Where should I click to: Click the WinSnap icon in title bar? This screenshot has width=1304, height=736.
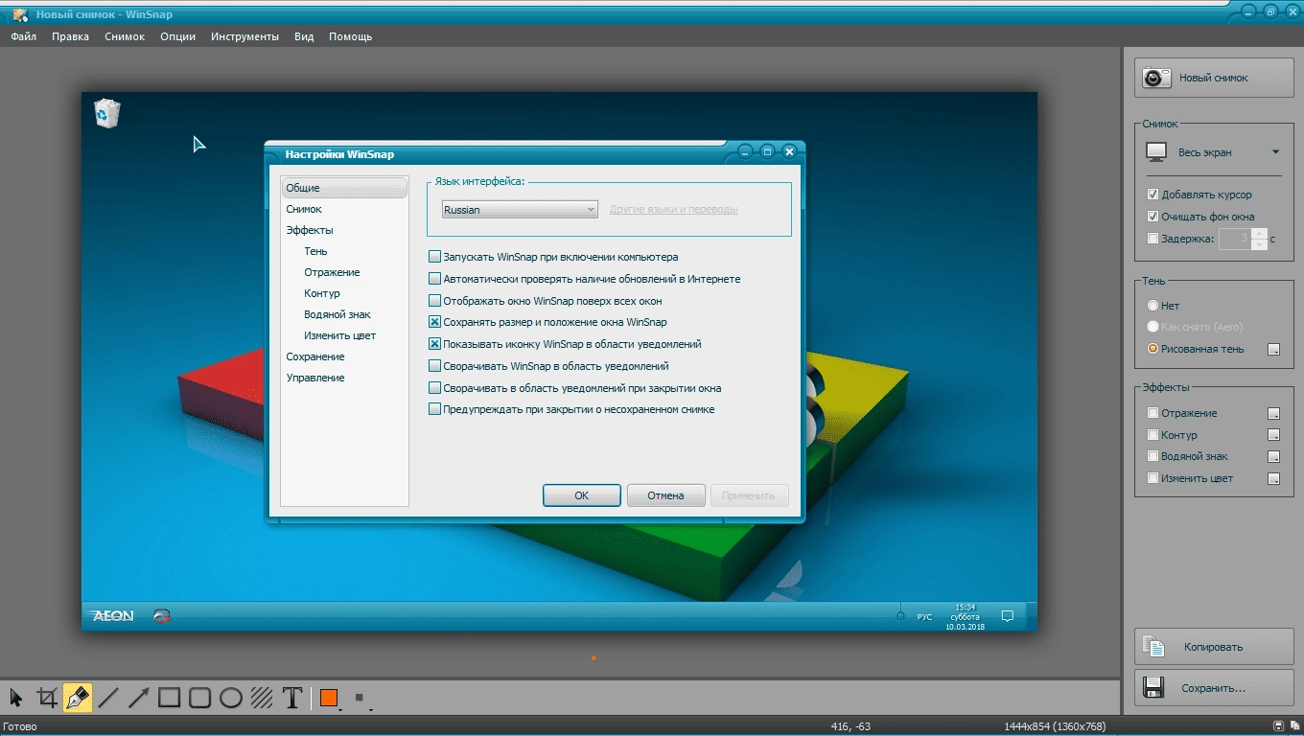[20, 14]
